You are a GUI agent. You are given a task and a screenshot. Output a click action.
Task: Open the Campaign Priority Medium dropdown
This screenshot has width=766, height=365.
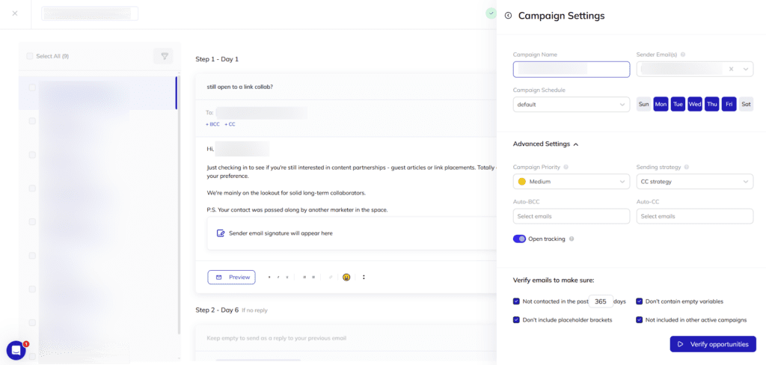point(572,182)
